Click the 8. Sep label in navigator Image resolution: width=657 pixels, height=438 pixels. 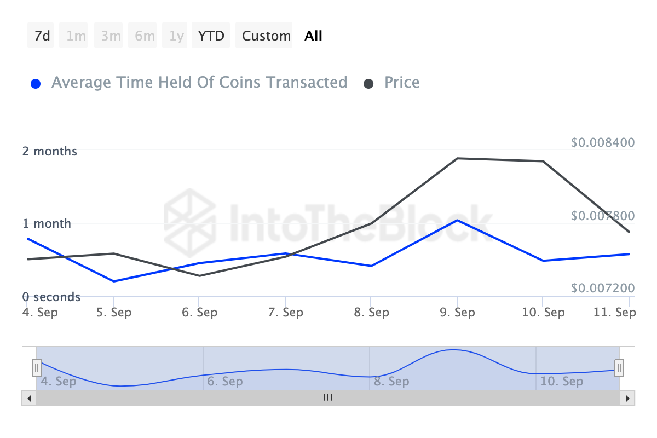(x=391, y=381)
